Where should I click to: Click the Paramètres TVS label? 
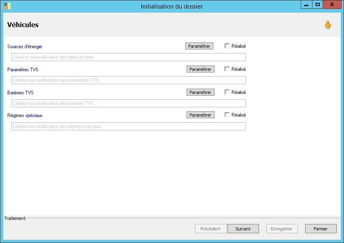click(x=23, y=70)
